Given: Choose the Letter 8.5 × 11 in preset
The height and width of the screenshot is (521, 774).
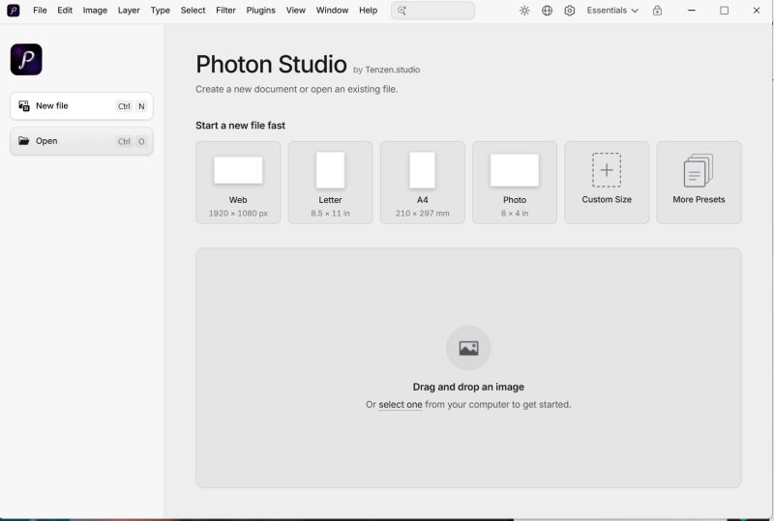Looking at the screenshot, I should click(x=330, y=183).
